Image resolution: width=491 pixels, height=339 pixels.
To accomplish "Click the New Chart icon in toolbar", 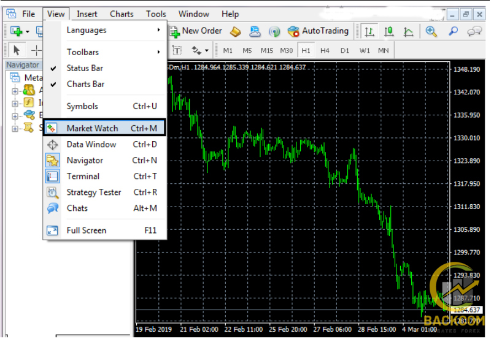I will click(16, 31).
